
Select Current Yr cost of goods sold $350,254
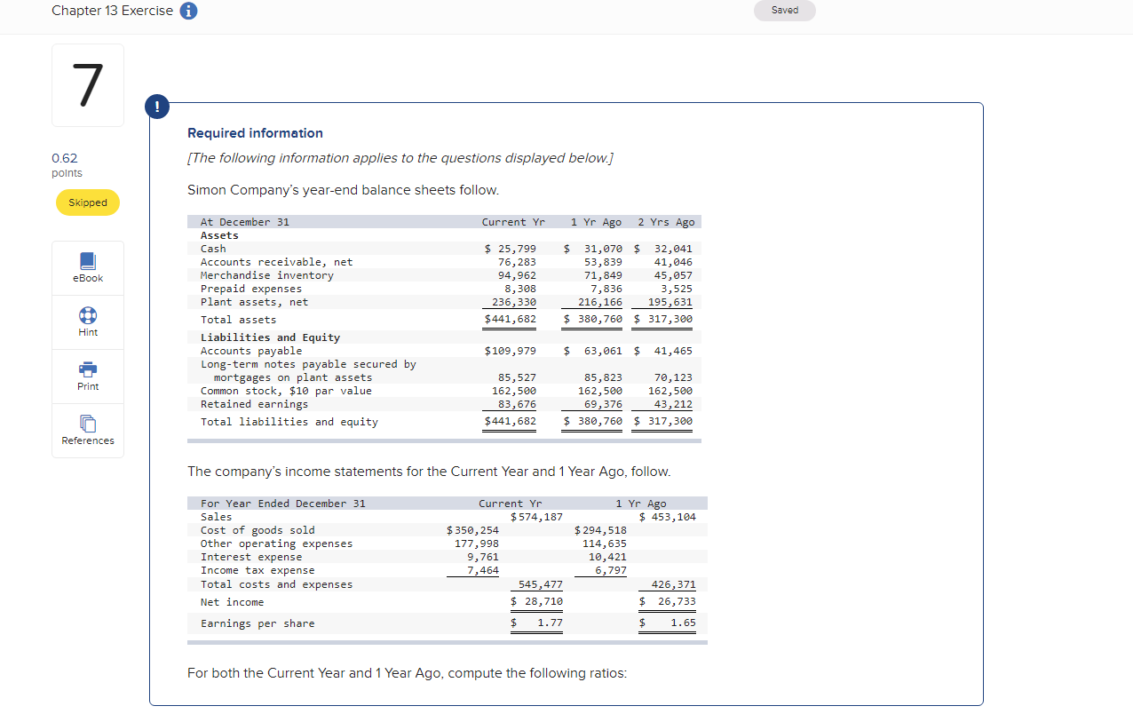472,530
